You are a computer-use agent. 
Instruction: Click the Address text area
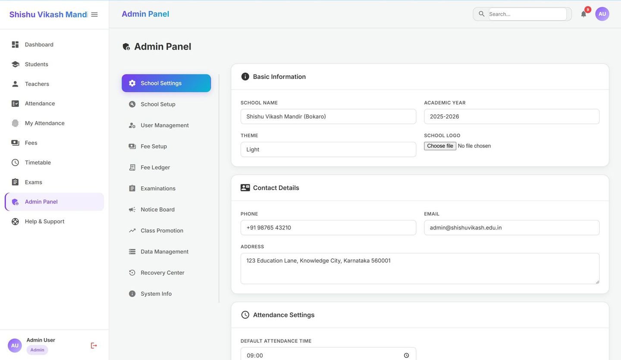pos(420,269)
